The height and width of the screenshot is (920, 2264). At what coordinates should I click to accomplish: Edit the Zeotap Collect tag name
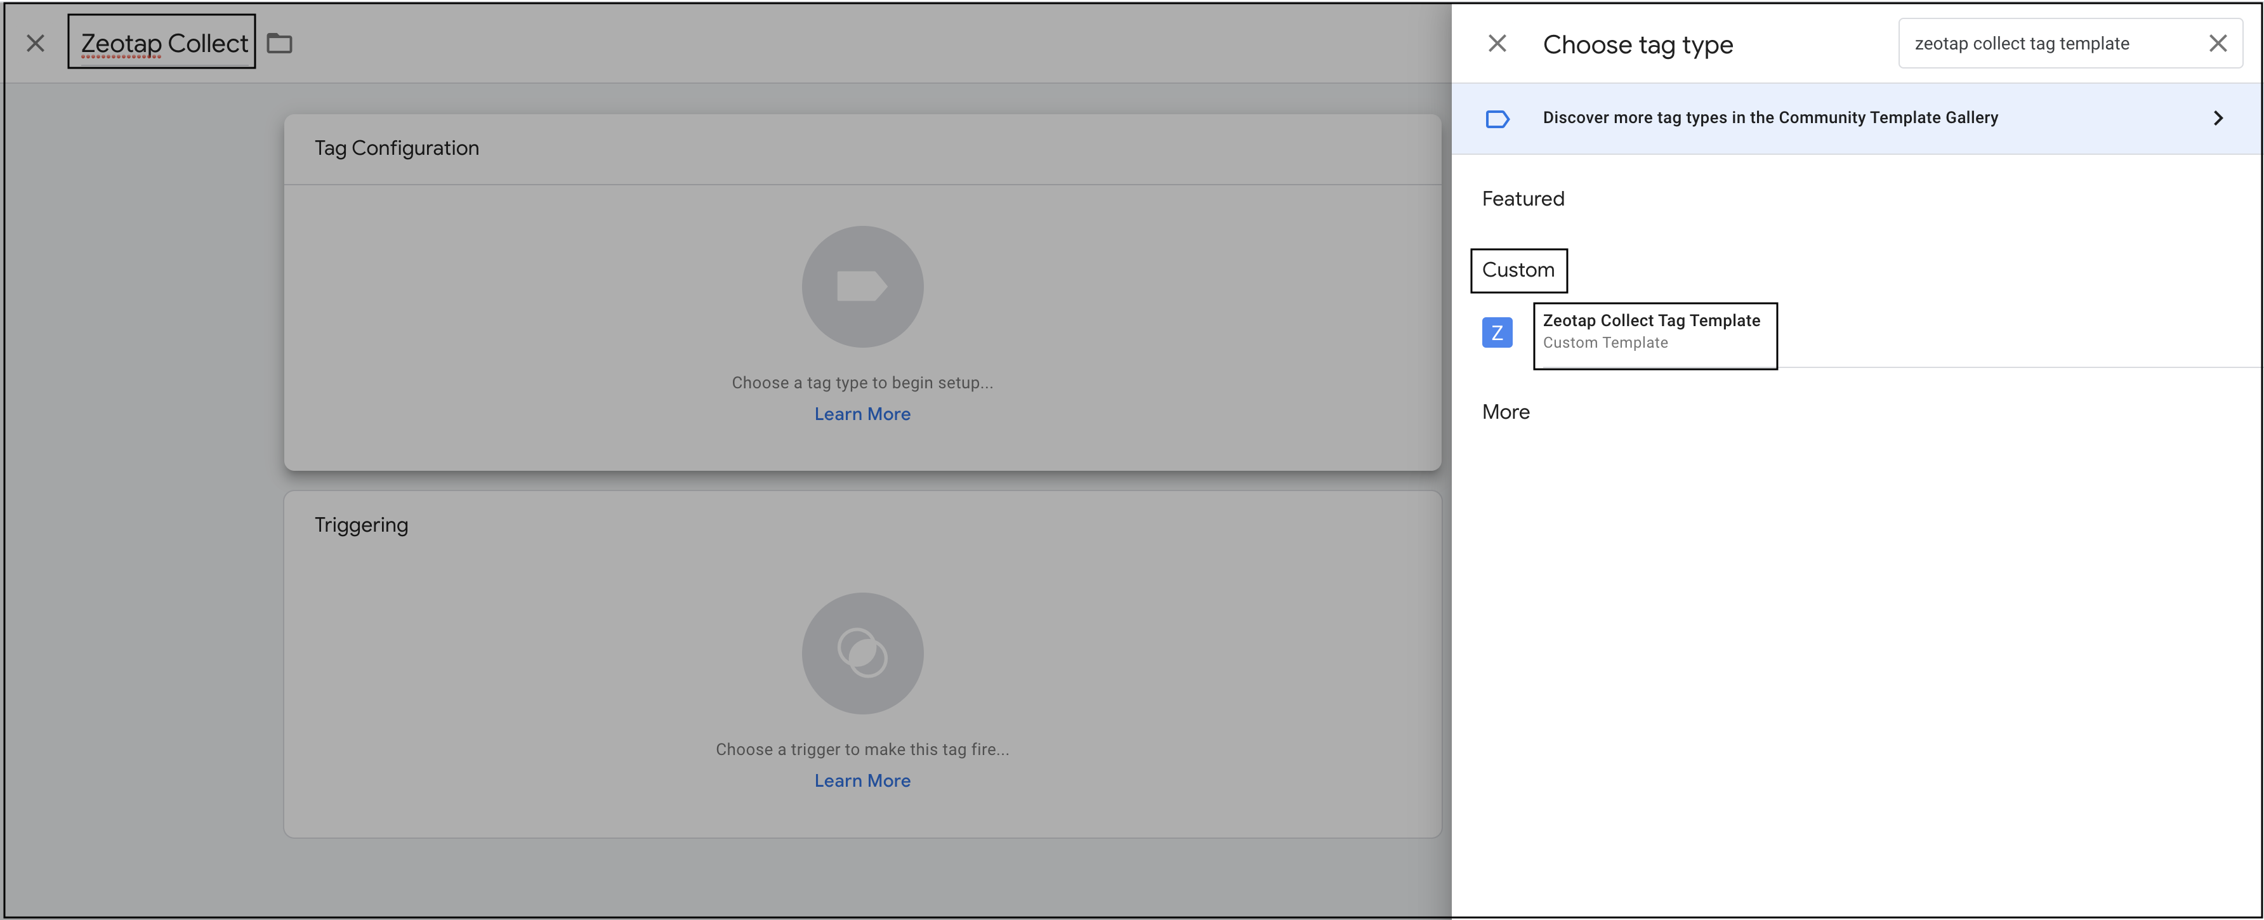click(x=164, y=43)
